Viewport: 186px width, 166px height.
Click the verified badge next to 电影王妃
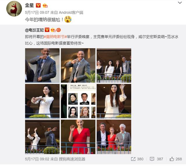[47, 30]
